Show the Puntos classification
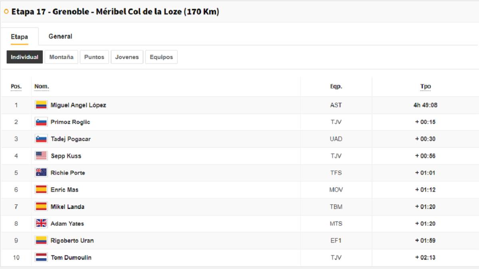 tap(94, 57)
